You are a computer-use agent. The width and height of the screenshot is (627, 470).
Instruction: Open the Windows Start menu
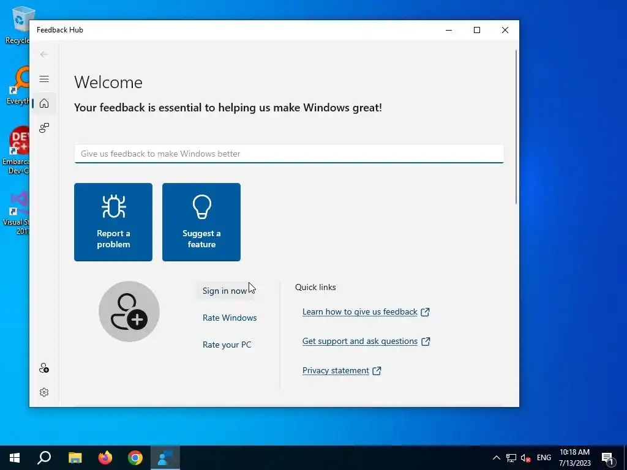point(15,458)
